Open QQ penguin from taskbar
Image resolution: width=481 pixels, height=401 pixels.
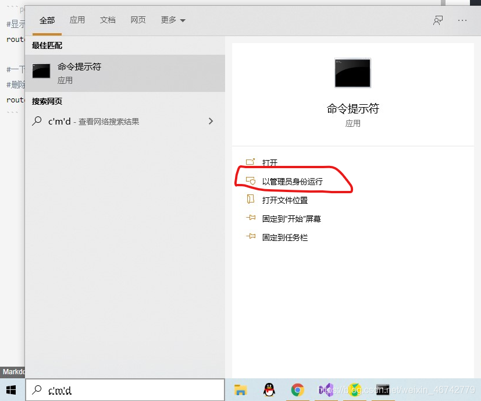pyautogui.click(x=269, y=390)
